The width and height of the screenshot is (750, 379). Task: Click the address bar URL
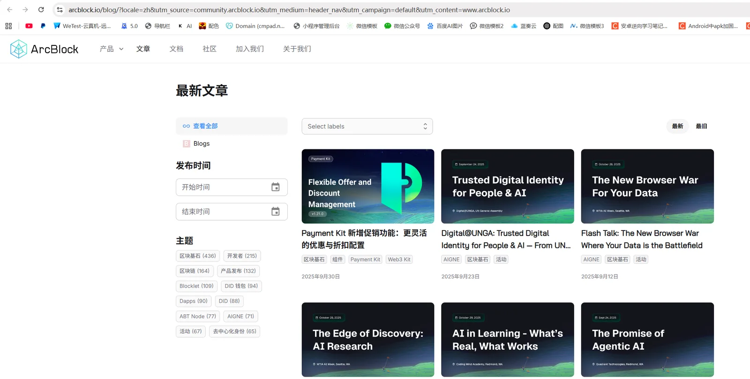pos(289,10)
